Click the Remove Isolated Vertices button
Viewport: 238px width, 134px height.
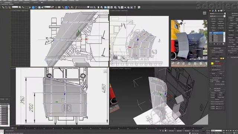coord(217,102)
